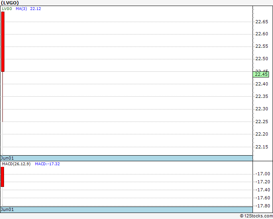Click the 22.55 price axis label

(x=261, y=46)
